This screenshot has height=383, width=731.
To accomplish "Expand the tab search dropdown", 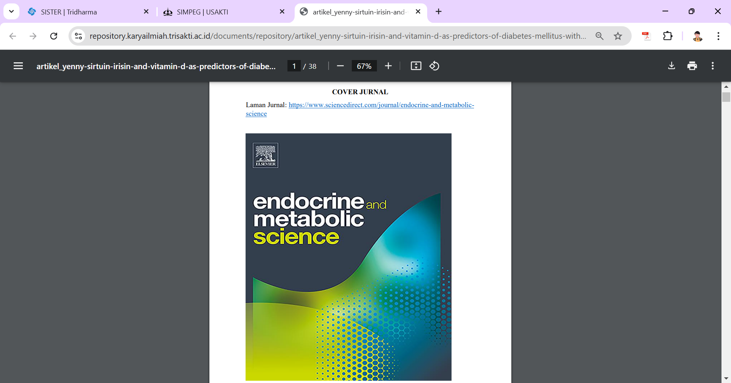I will (11, 11).
